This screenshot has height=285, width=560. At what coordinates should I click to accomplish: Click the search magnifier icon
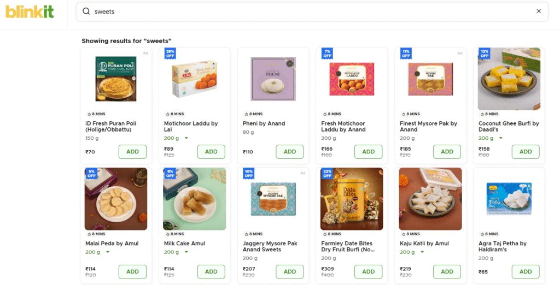(86, 11)
